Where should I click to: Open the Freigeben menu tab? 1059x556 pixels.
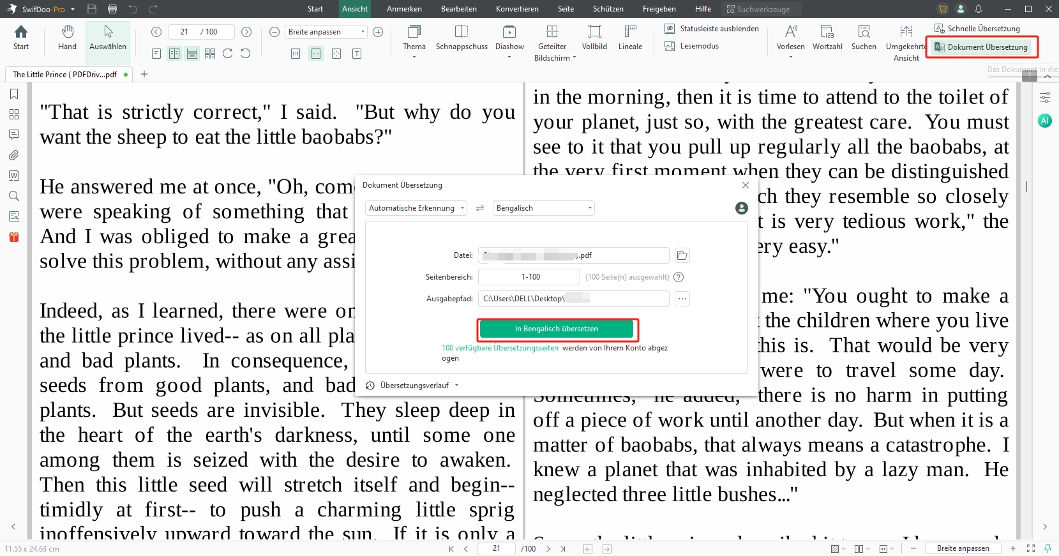(659, 9)
